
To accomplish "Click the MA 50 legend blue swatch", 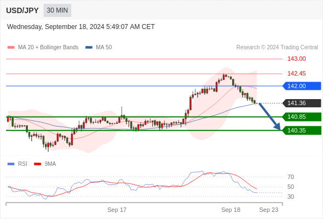I will (89, 48).
